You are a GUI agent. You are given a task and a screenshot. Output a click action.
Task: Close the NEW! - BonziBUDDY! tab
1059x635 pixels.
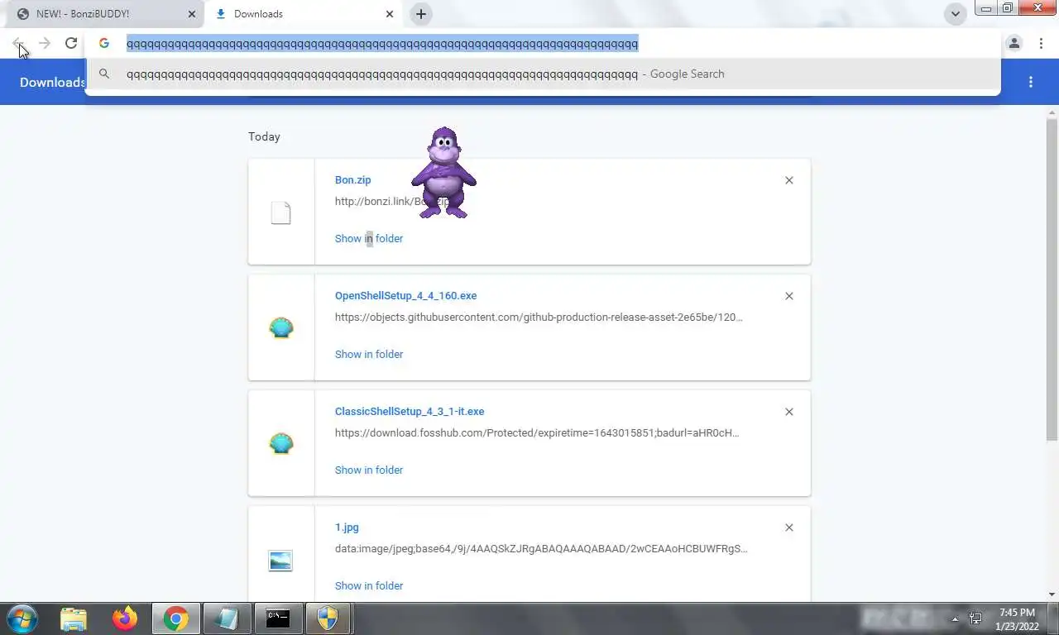pyautogui.click(x=192, y=14)
